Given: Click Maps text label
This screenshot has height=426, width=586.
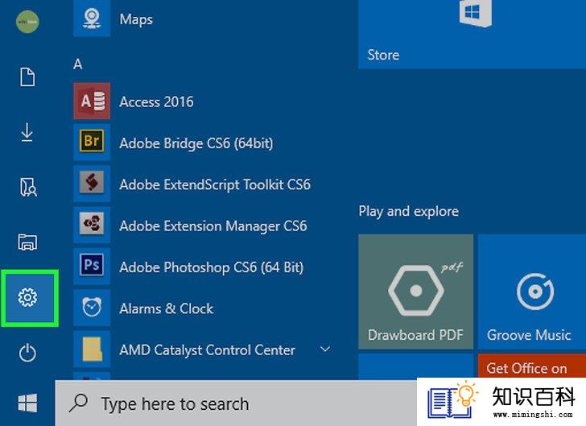Looking at the screenshot, I should click(136, 19).
